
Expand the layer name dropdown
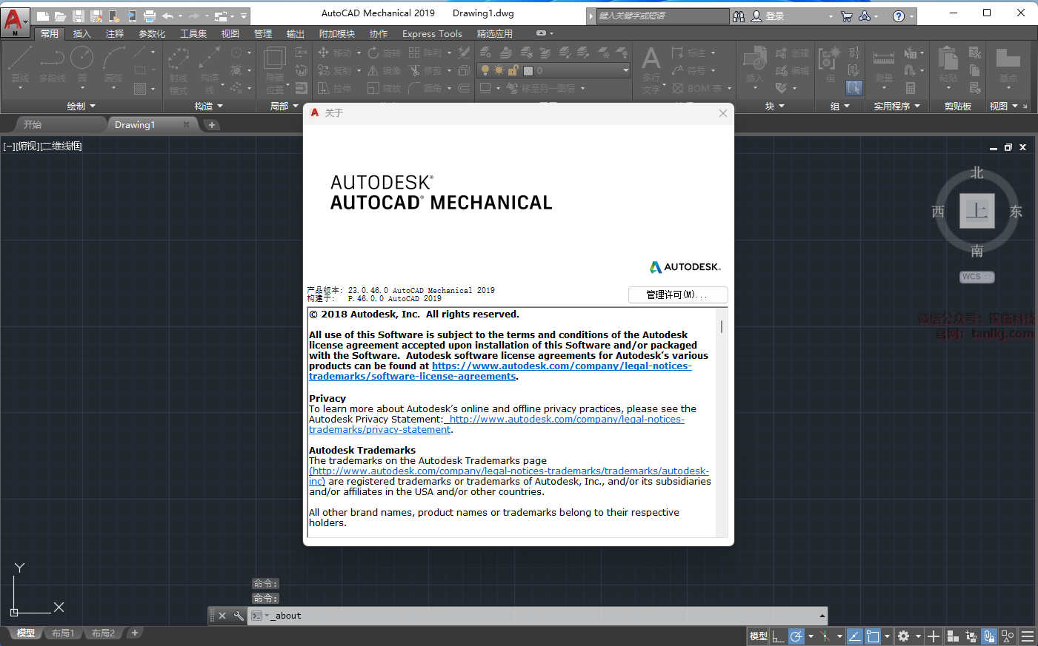(625, 70)
